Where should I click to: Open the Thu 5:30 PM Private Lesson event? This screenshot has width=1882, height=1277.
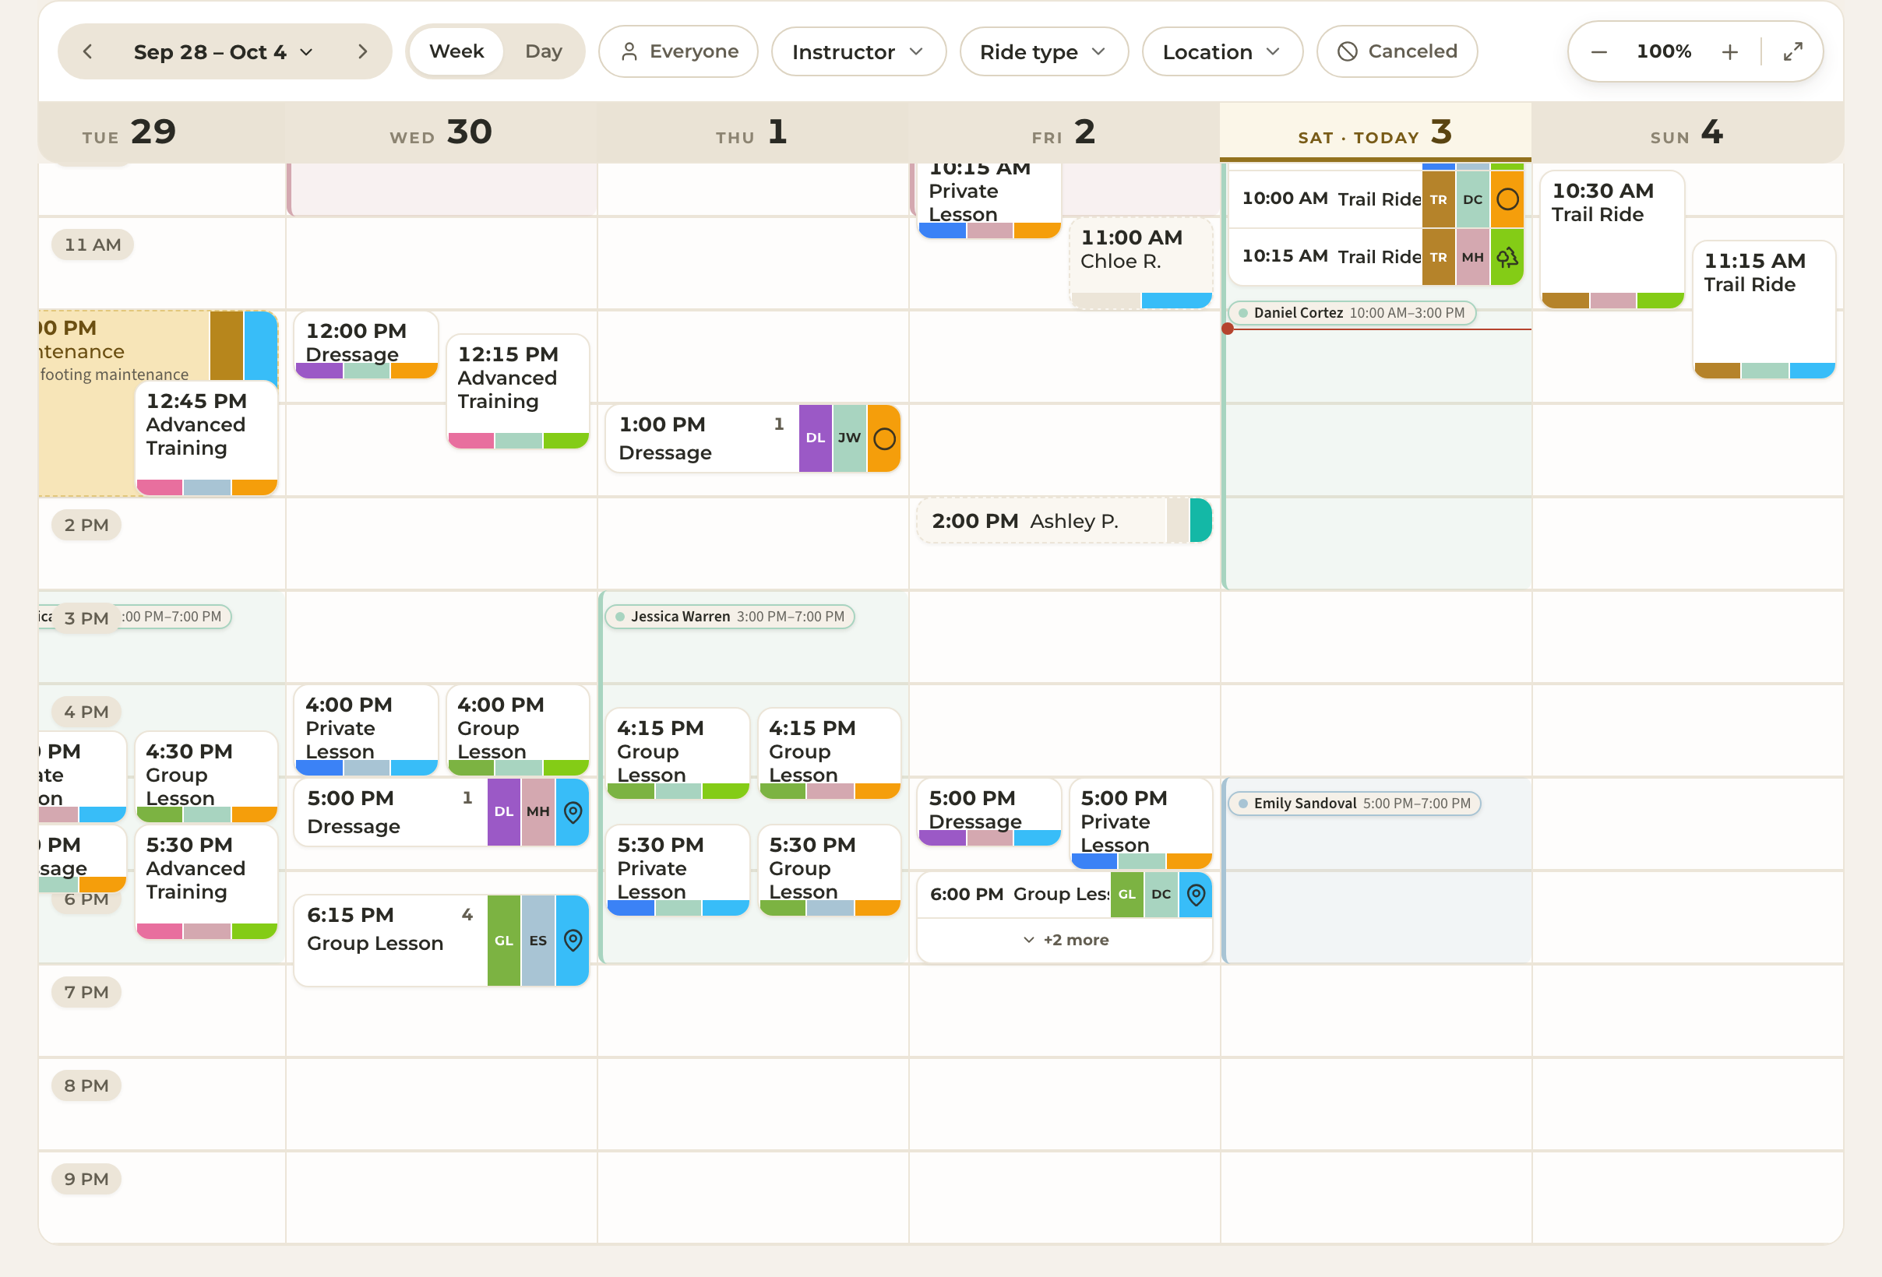coord(678,871)
